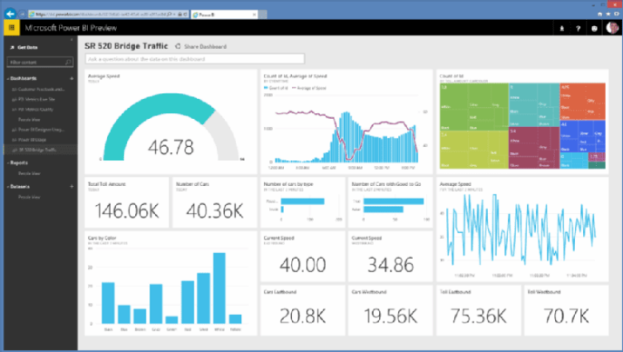Screen dimensions: 623x352
Task: Click the browser back arrow button
Action: click(11, 15)
